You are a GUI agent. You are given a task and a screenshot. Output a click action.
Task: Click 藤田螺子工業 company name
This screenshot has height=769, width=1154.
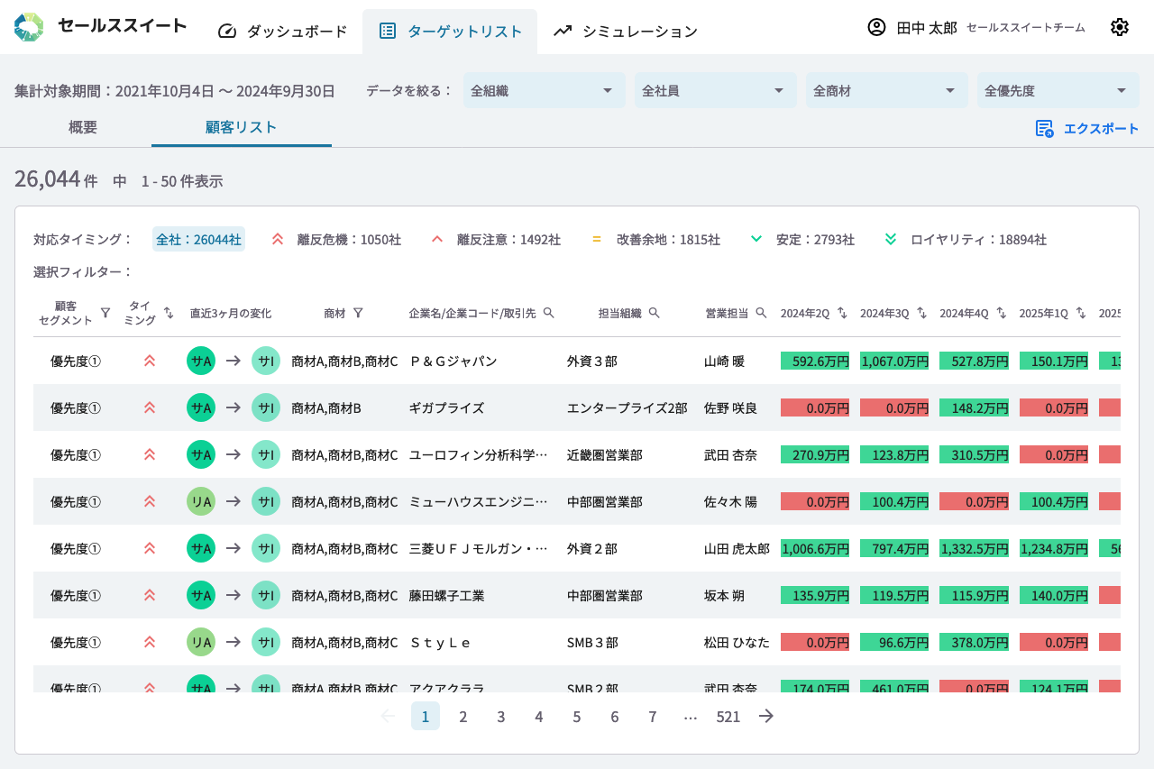pos(447,596)
